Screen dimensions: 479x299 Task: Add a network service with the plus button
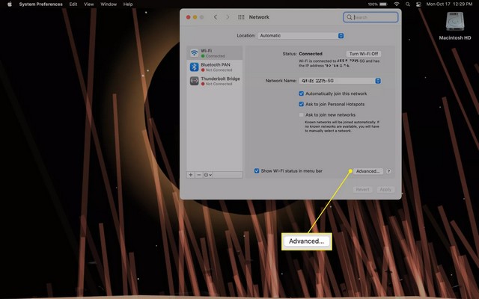[191, 174]
